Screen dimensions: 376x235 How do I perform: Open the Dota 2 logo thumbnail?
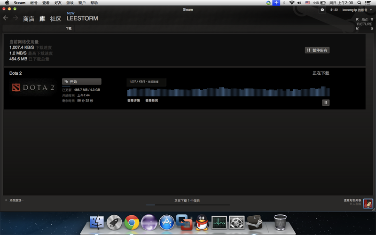pyautogui.click(x=33, y=87)
